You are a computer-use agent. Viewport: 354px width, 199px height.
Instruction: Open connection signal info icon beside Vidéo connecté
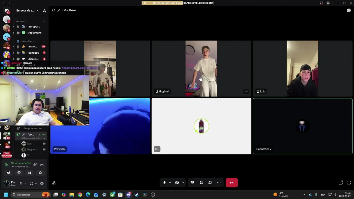[x=7, y=165]
